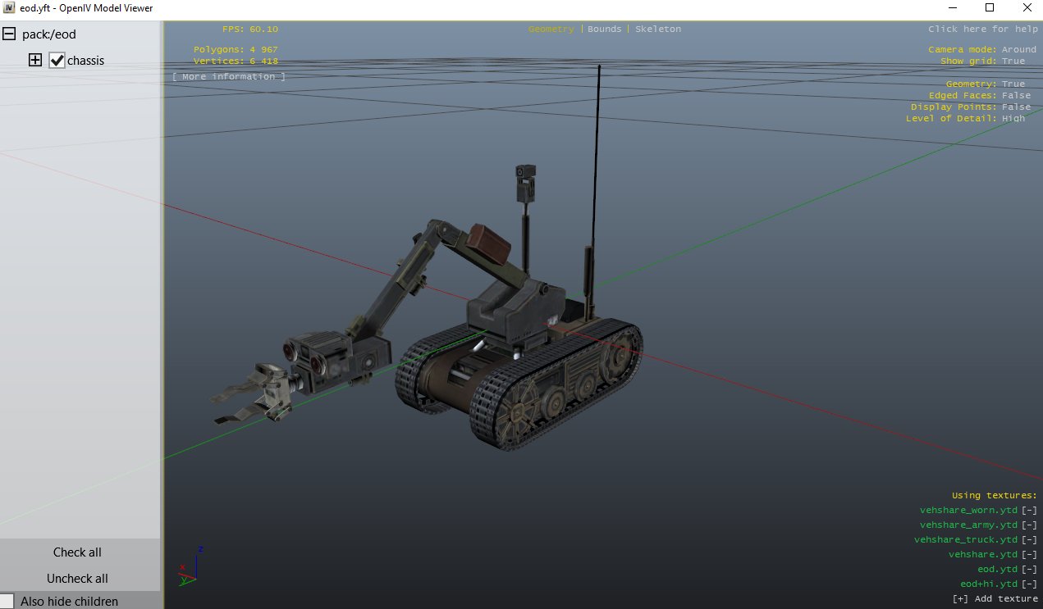The width and height of the screenshot is (1043, 609).
Task: Click the Uncheck all button
Action: tap(77, 578)
